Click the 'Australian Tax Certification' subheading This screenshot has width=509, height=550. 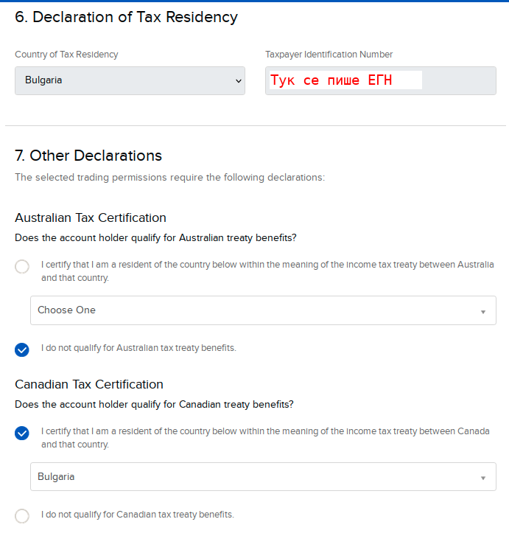click(91, 217)
